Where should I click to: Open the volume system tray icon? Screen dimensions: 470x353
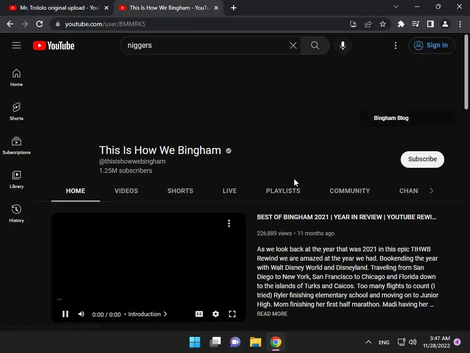[x=413, y=342]
